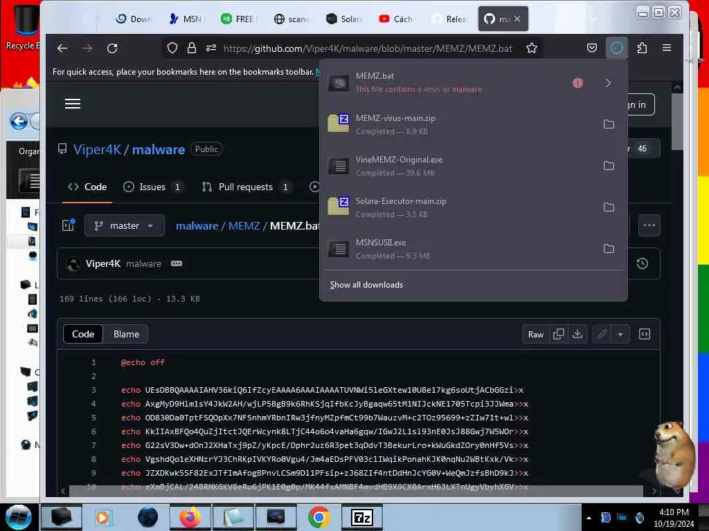Viewport: 709px width, 531px height.
Task: Click the taskbar clock 4:10 PM
Action: click(x=674, y=518)
